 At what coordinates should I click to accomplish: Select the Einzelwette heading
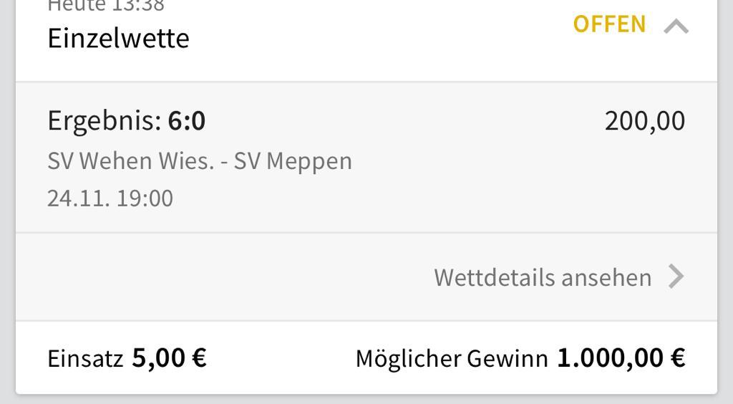click(118, 38)
